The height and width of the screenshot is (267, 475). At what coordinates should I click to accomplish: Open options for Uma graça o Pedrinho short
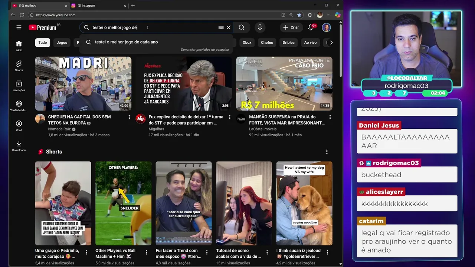click(x=86, y=253)
